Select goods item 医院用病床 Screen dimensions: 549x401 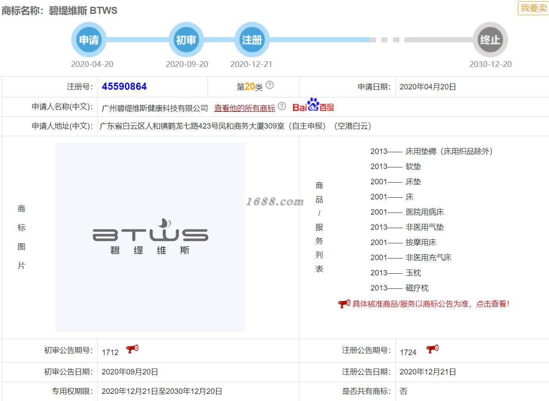pos(425,212)
